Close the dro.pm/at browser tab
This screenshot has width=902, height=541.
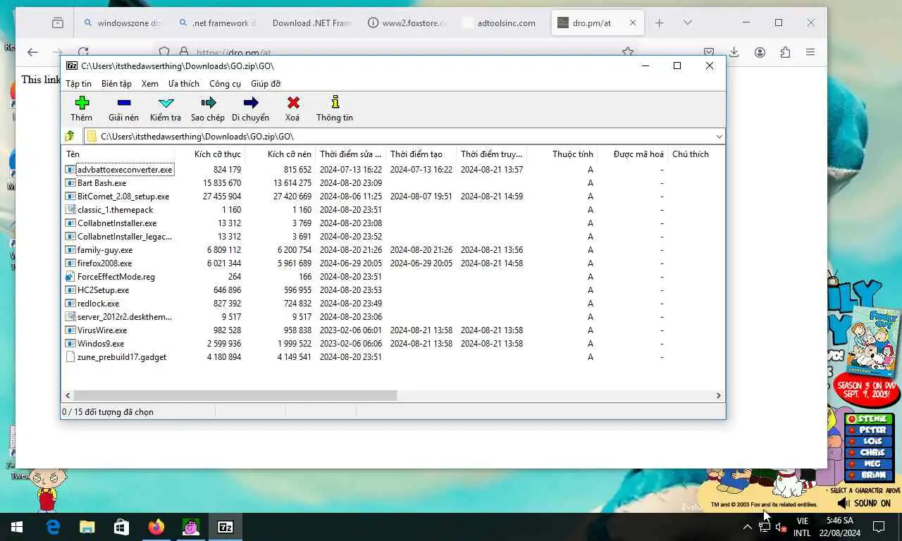coord(632,23)
